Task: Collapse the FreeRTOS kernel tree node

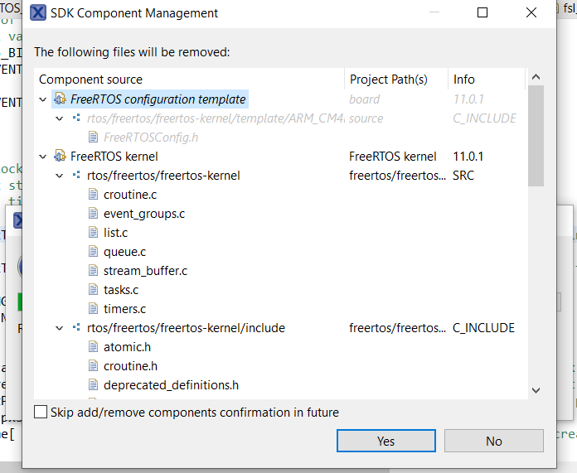Action: (x=43, y=156)
